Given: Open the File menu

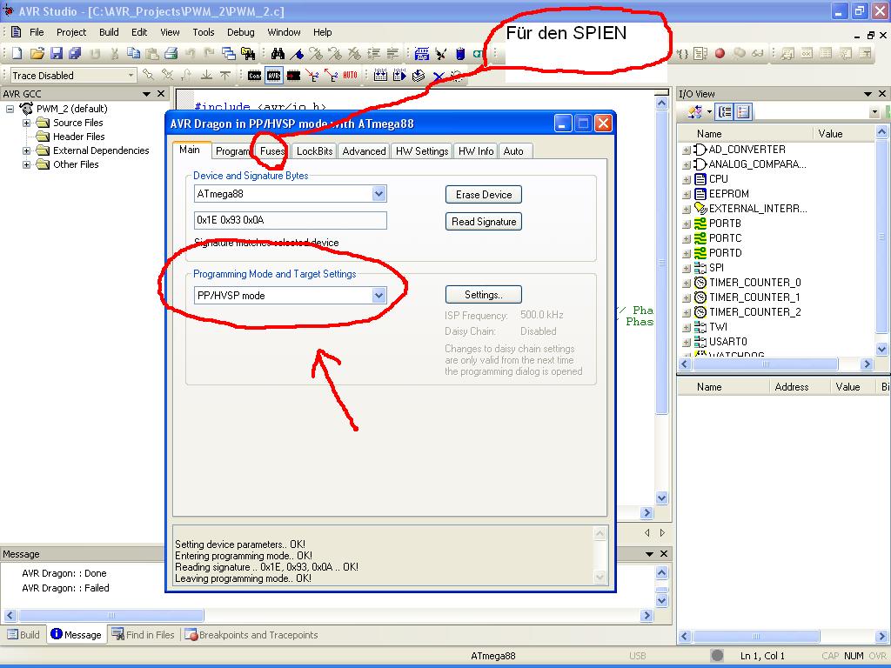Looking at the screenshot, I should (37, 32).
